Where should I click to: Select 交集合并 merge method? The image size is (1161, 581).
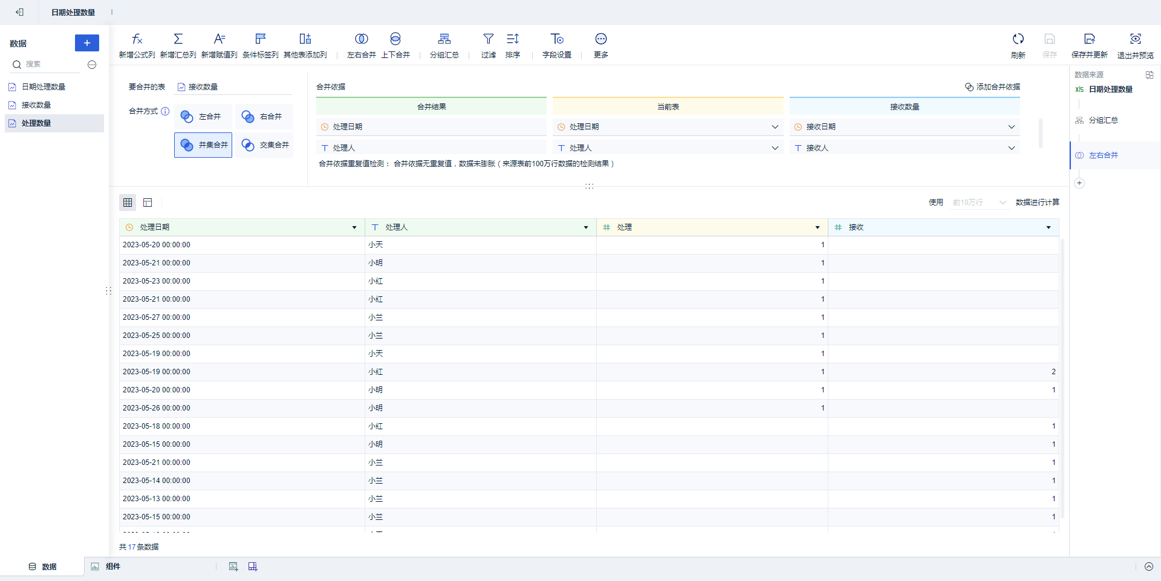point(265,145)
